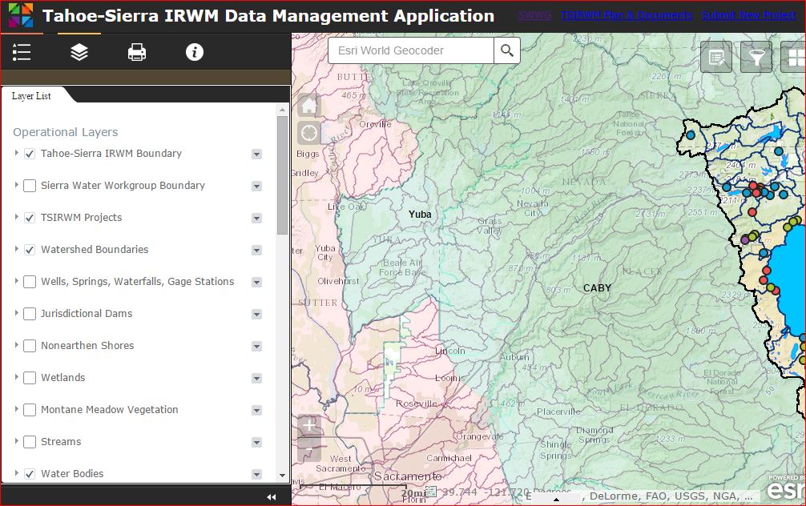Uncheck Tahoe-Sierra IRWM Boundary layer
Image resolution: width=806 pixels, height=506 pixels.
pyautogui.click(x=30, y=154)
